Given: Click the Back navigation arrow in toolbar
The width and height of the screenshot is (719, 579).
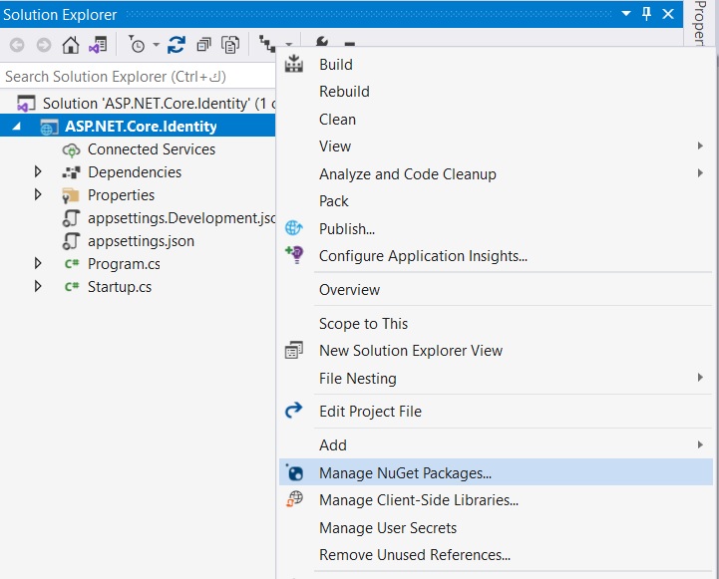Looking at the screenshot, I should [x=17, y=45].
